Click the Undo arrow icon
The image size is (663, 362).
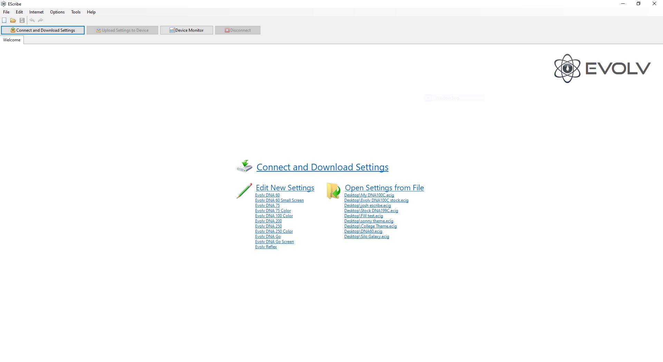coord(32,20)
